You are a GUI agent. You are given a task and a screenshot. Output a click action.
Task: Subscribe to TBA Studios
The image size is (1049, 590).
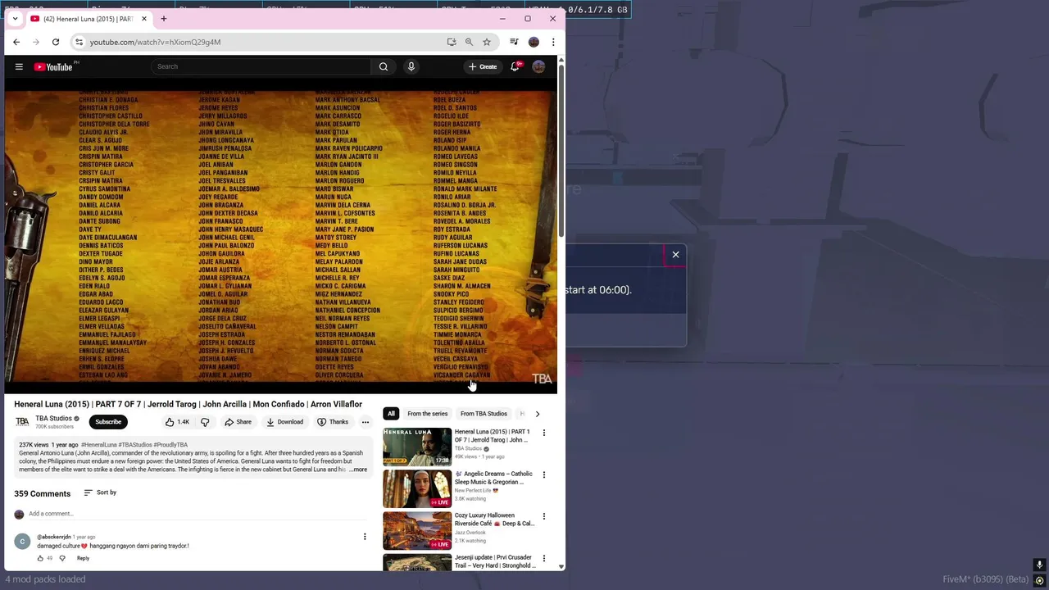point(108,422)
